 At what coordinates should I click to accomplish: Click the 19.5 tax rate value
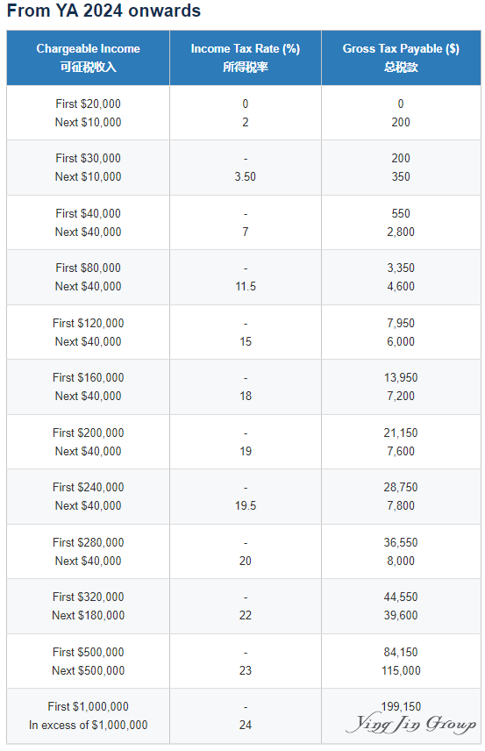coord(246,505)
